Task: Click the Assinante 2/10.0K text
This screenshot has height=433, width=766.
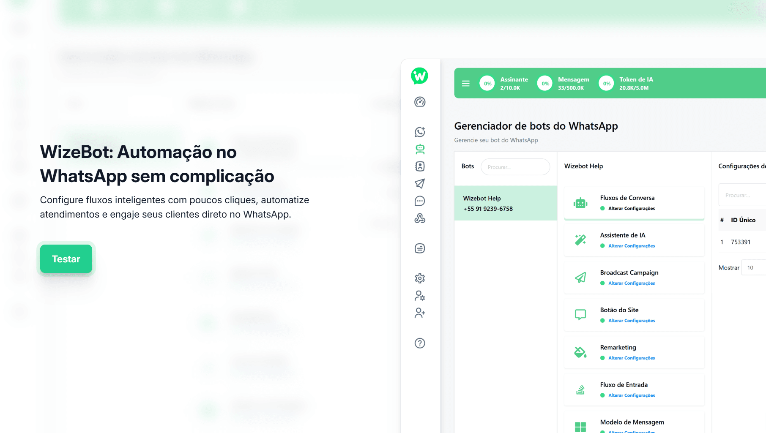Action: [x=510, y=88]
